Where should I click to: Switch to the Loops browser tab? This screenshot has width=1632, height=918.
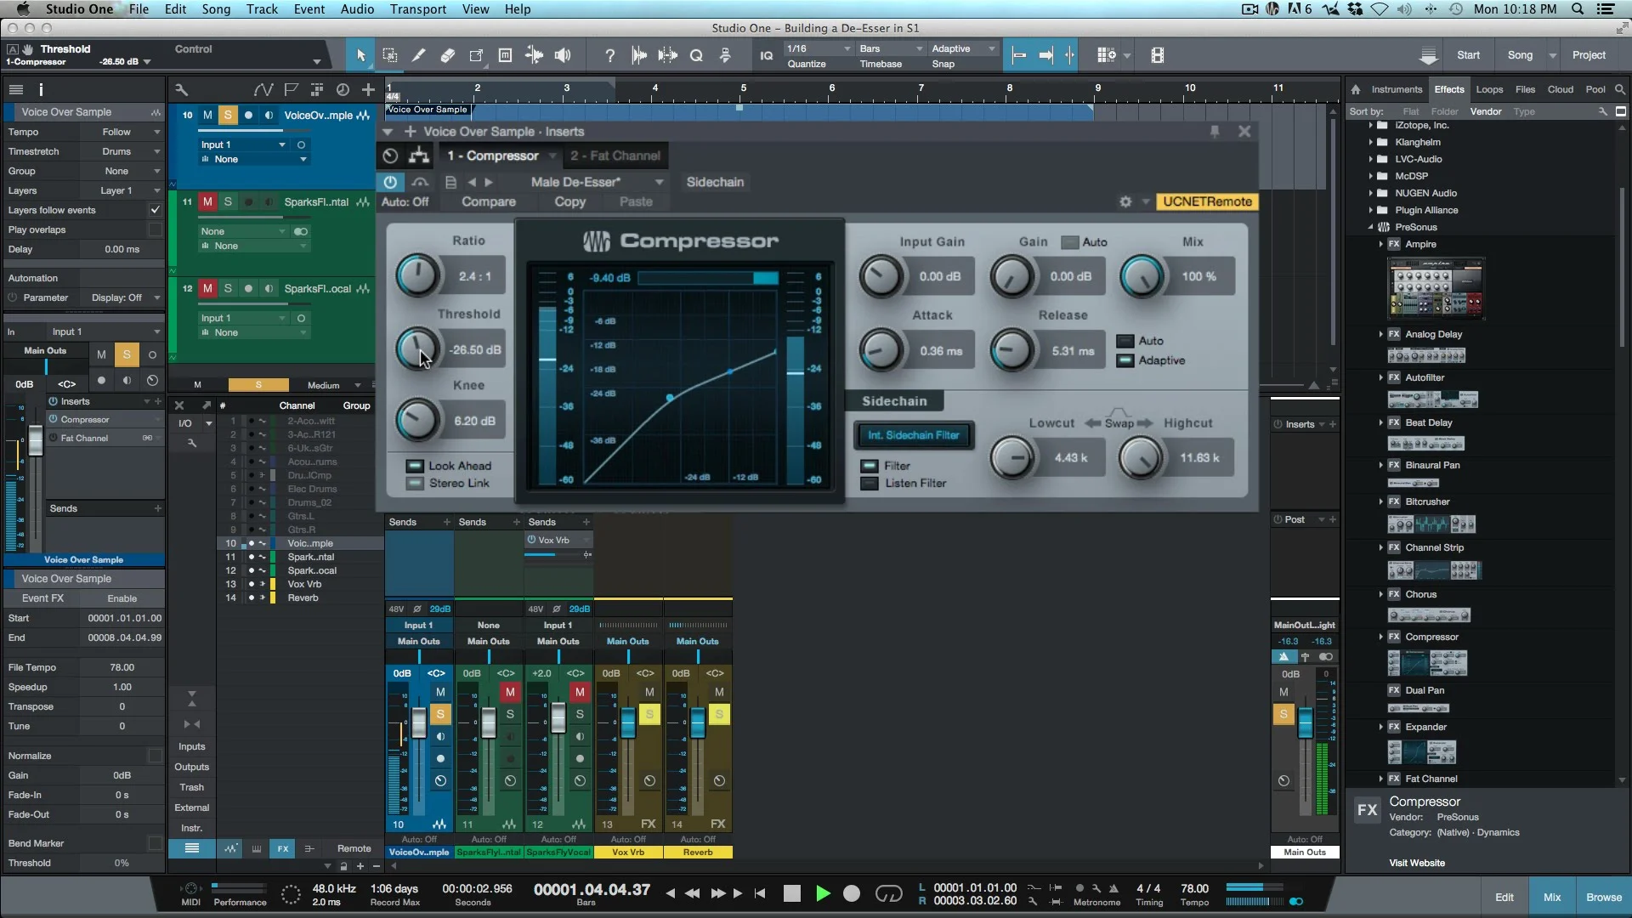pos(1488,89)
